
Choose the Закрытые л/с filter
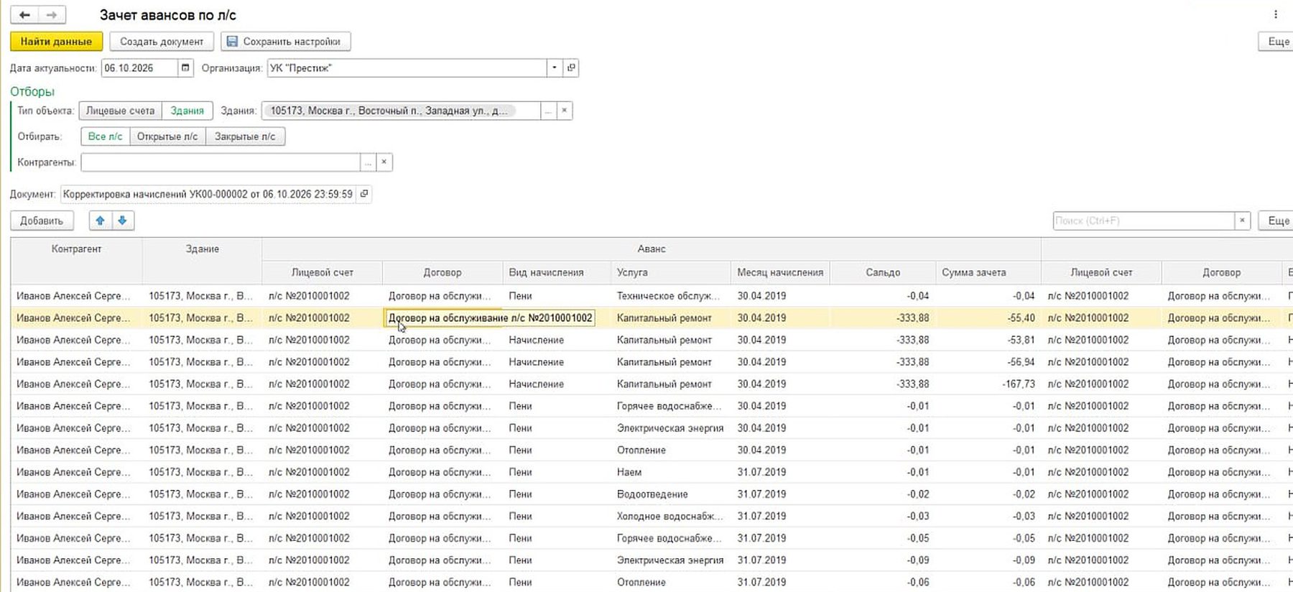pos(245,137)
